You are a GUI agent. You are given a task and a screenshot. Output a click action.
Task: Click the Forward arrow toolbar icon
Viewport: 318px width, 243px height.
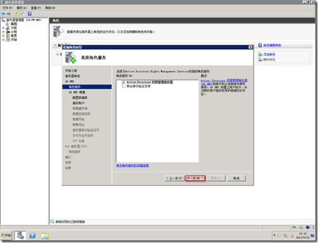tap(9, 14)
